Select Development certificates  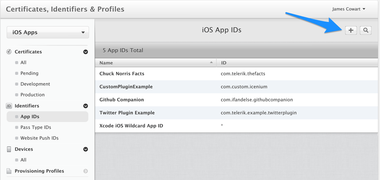(x=35, y=84)
